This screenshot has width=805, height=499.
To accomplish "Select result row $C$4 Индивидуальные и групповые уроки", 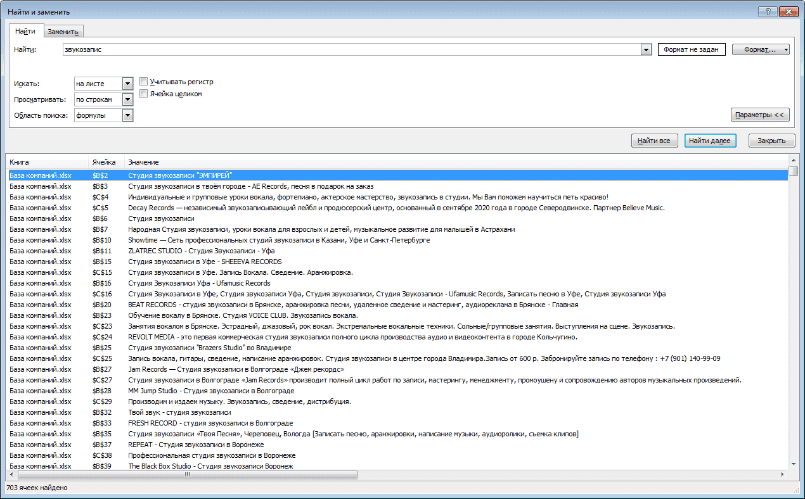I will 397,197.
